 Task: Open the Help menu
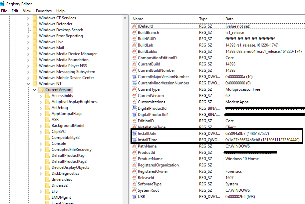(60, 11)
